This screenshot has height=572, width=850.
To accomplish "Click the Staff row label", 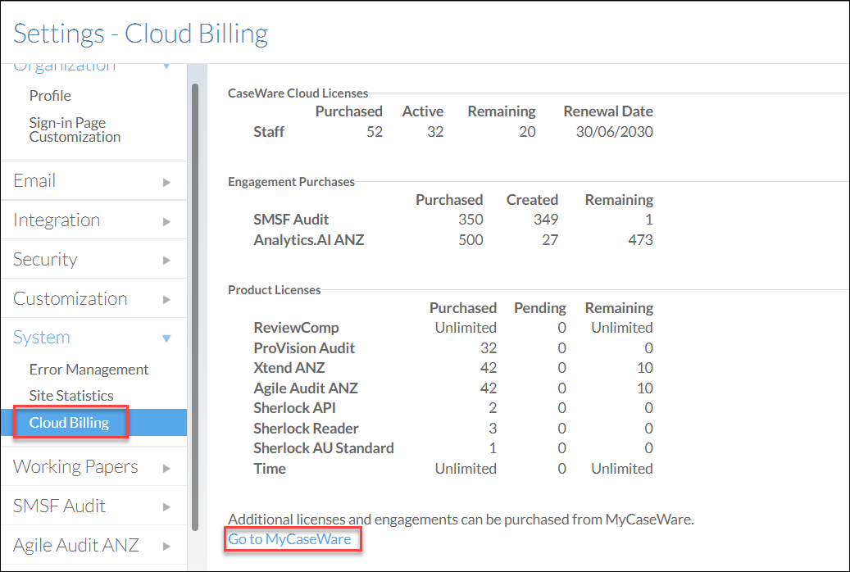I will tap(269, 132).
